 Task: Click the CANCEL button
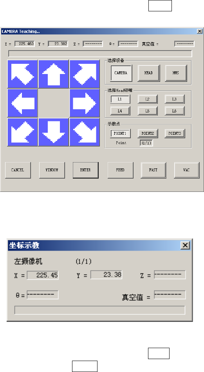(18, 170)
